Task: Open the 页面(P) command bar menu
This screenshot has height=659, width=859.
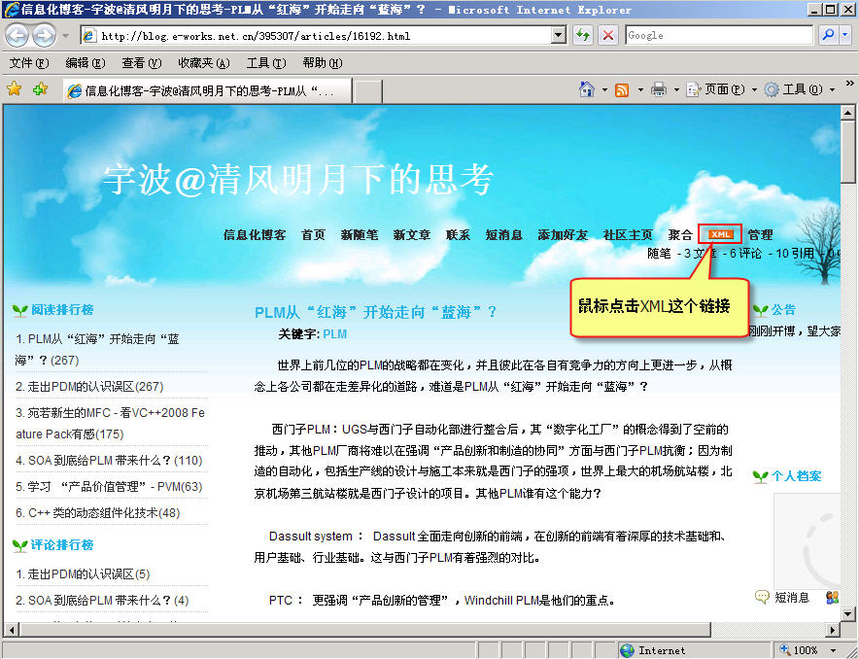Action: [x=721, y=89]
